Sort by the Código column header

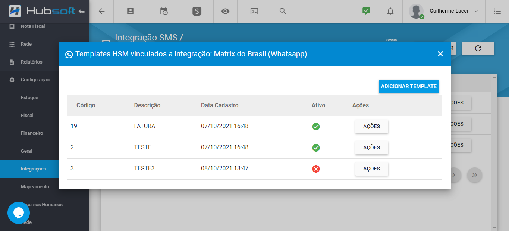tap(86, 105)
